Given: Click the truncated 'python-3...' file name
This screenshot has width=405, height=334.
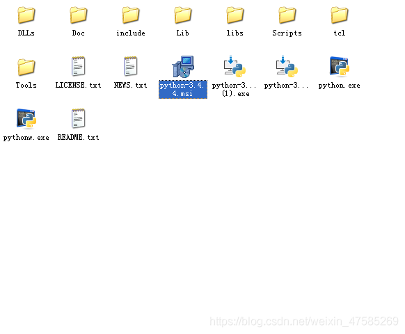Looking at the screenshot, I should click(x=287, y=86).
